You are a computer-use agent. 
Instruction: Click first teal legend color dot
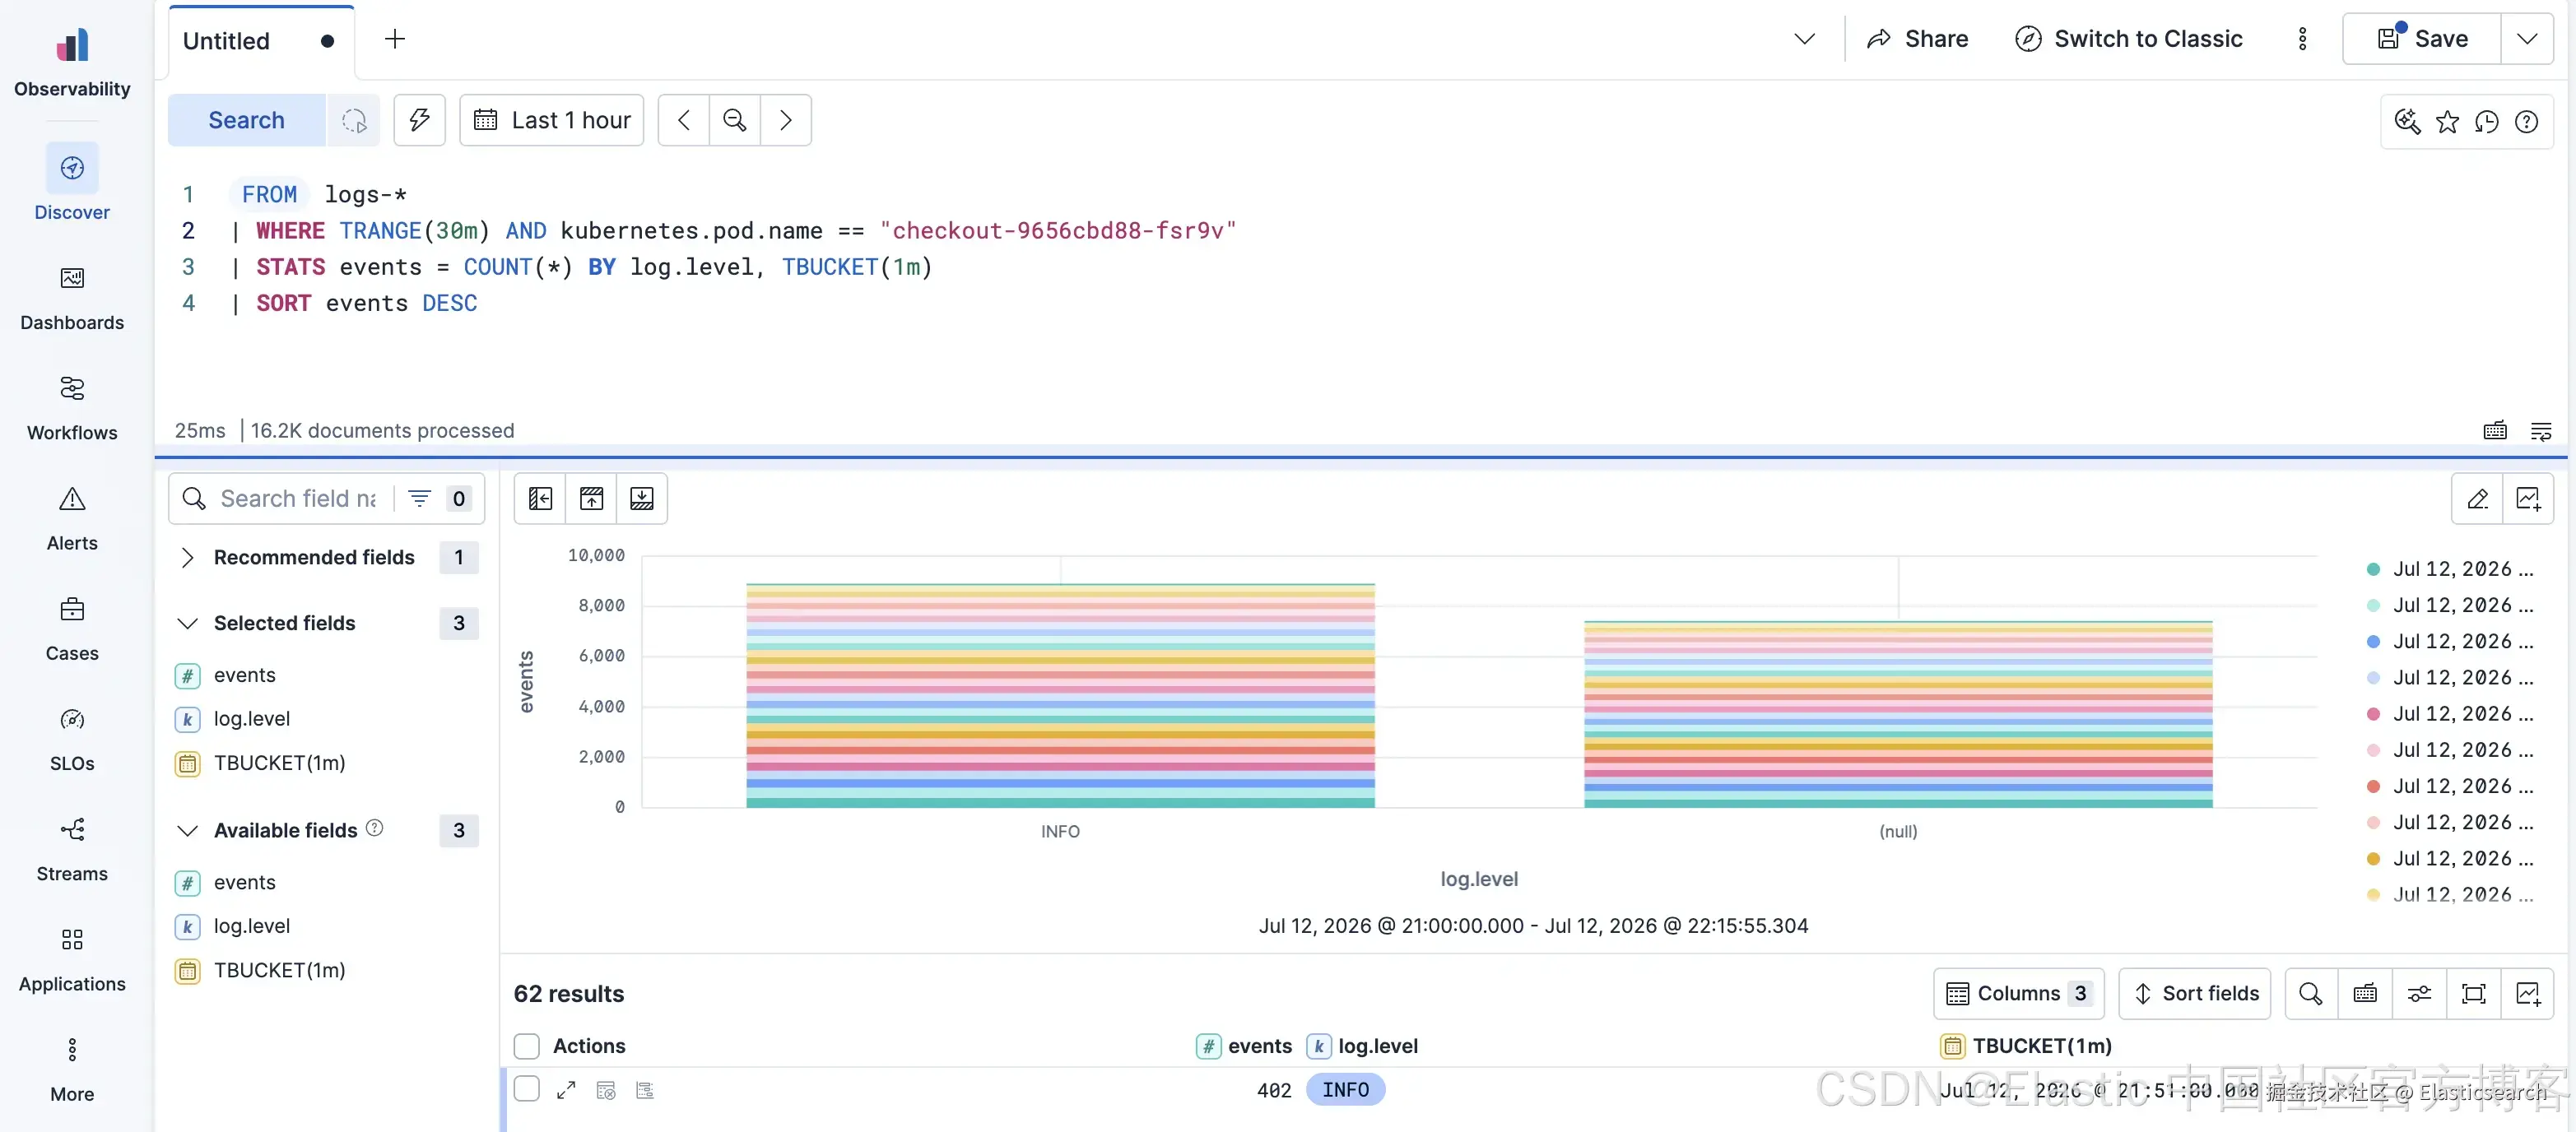(2372, 569)
